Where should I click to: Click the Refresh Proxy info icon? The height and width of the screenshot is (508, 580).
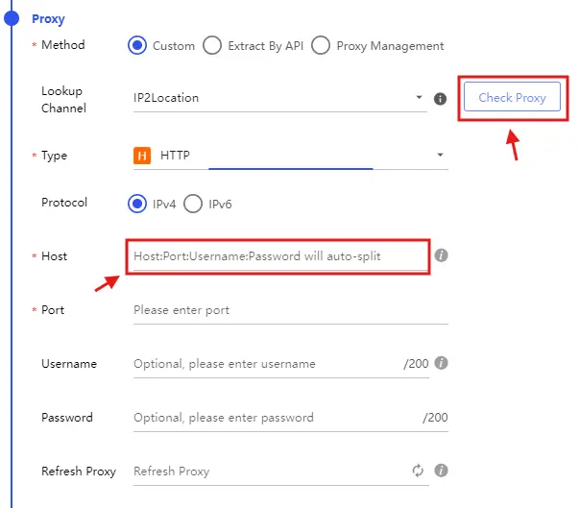pos(441,471)
